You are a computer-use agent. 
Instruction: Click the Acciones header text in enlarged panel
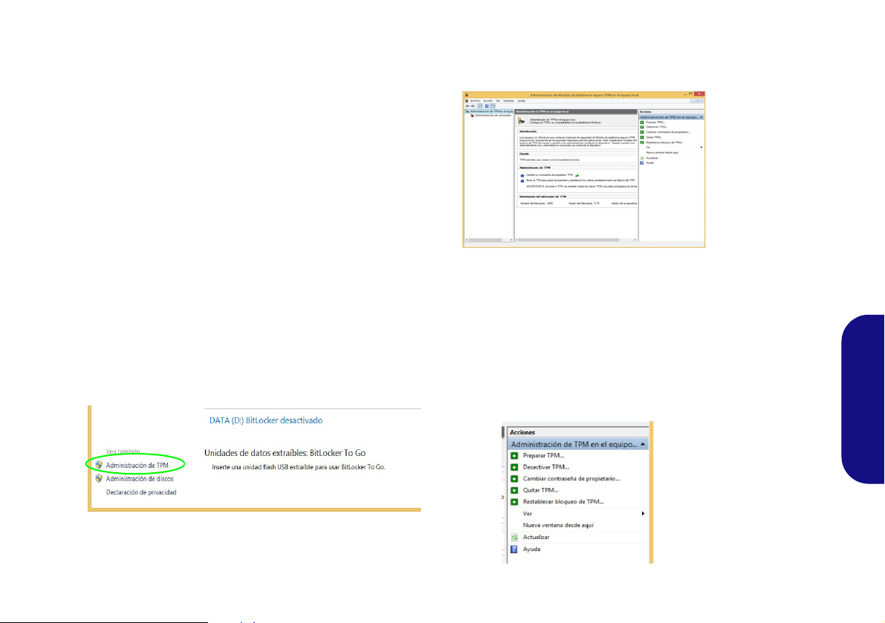click(x=522, y=432)
